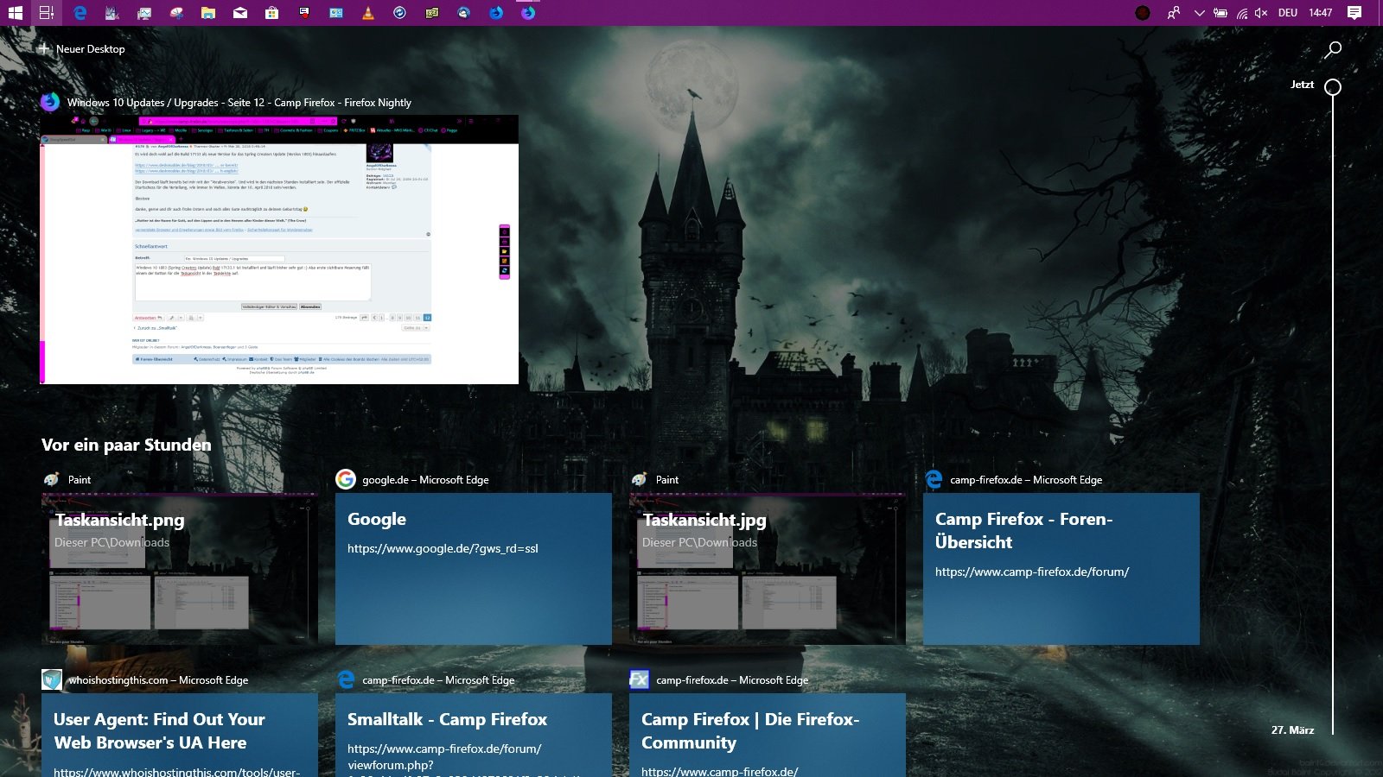Open Taskansicht.png Paint activity card
Screen dimensions: 1383x777
pyautogui.click(x=179, y=568)
